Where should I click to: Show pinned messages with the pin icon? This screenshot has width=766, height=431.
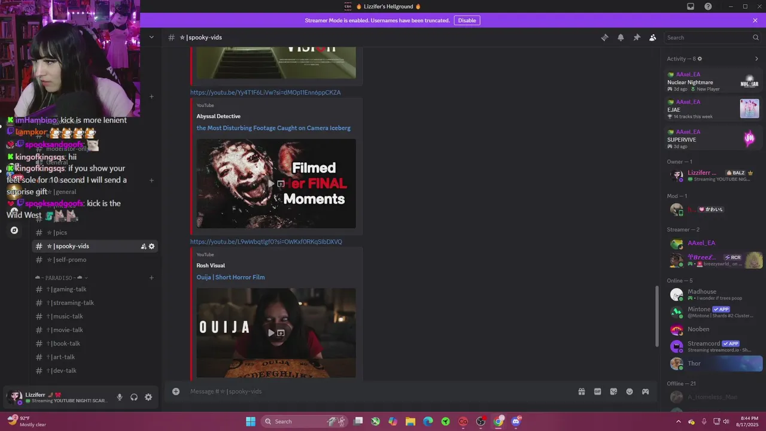(x=637, y=37)
